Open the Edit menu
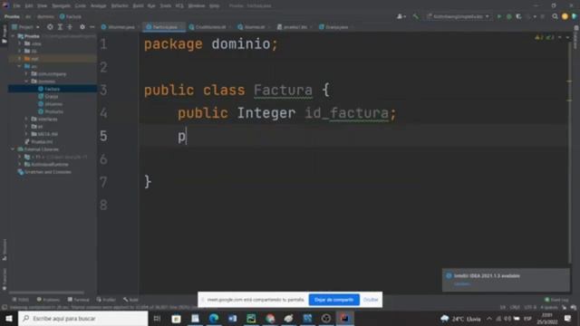 pyautogui.click(x=29, y=5)
